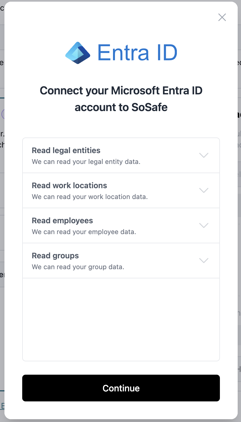241x422 pixels.
Task: Click the Entra ID diamond logo
Action: click(x=78, y=53)
